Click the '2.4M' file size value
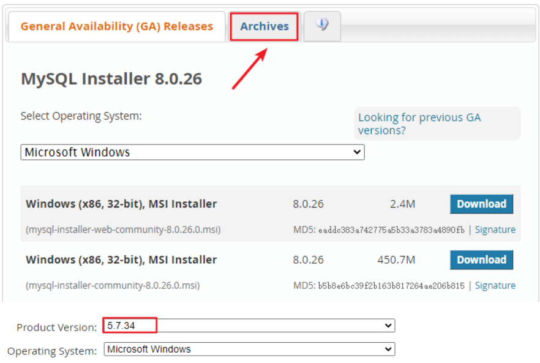This screenshot has width=540, height=363. pyautogui.click(x=402, y=204)
